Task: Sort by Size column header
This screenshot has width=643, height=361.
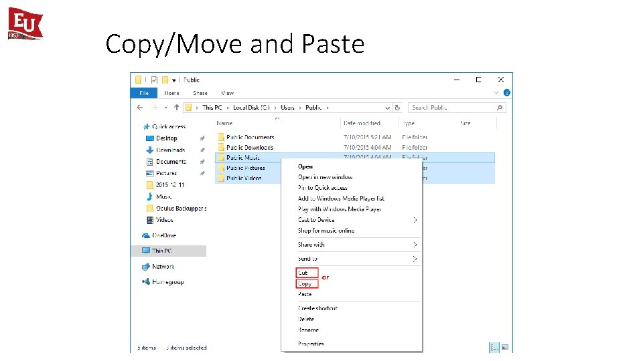Action: pyautogui.click(x=465, y=123)
